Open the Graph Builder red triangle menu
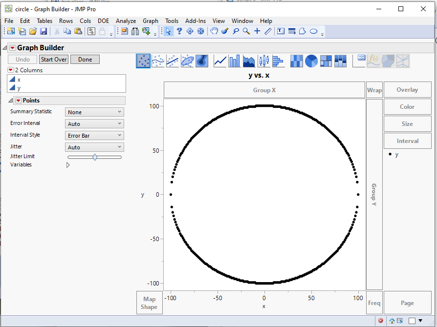The width and height of the screenshot is (437, 327). pos(13,48)
